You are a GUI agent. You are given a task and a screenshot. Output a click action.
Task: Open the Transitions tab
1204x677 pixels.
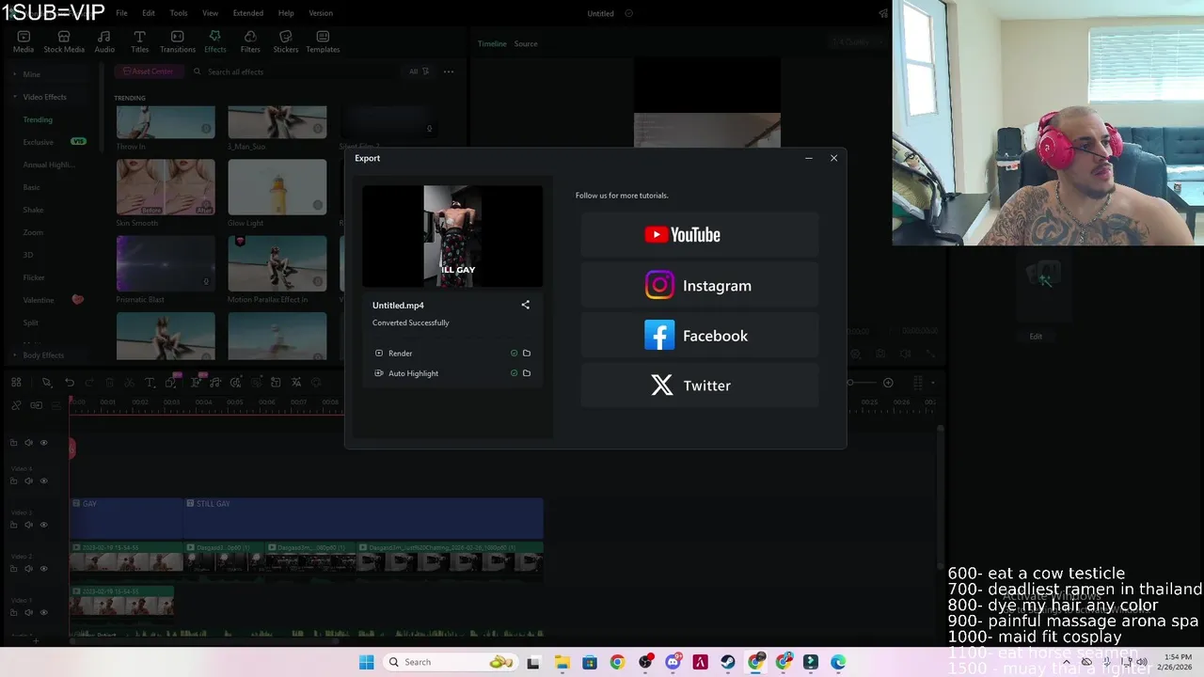(x=178, y=41)
